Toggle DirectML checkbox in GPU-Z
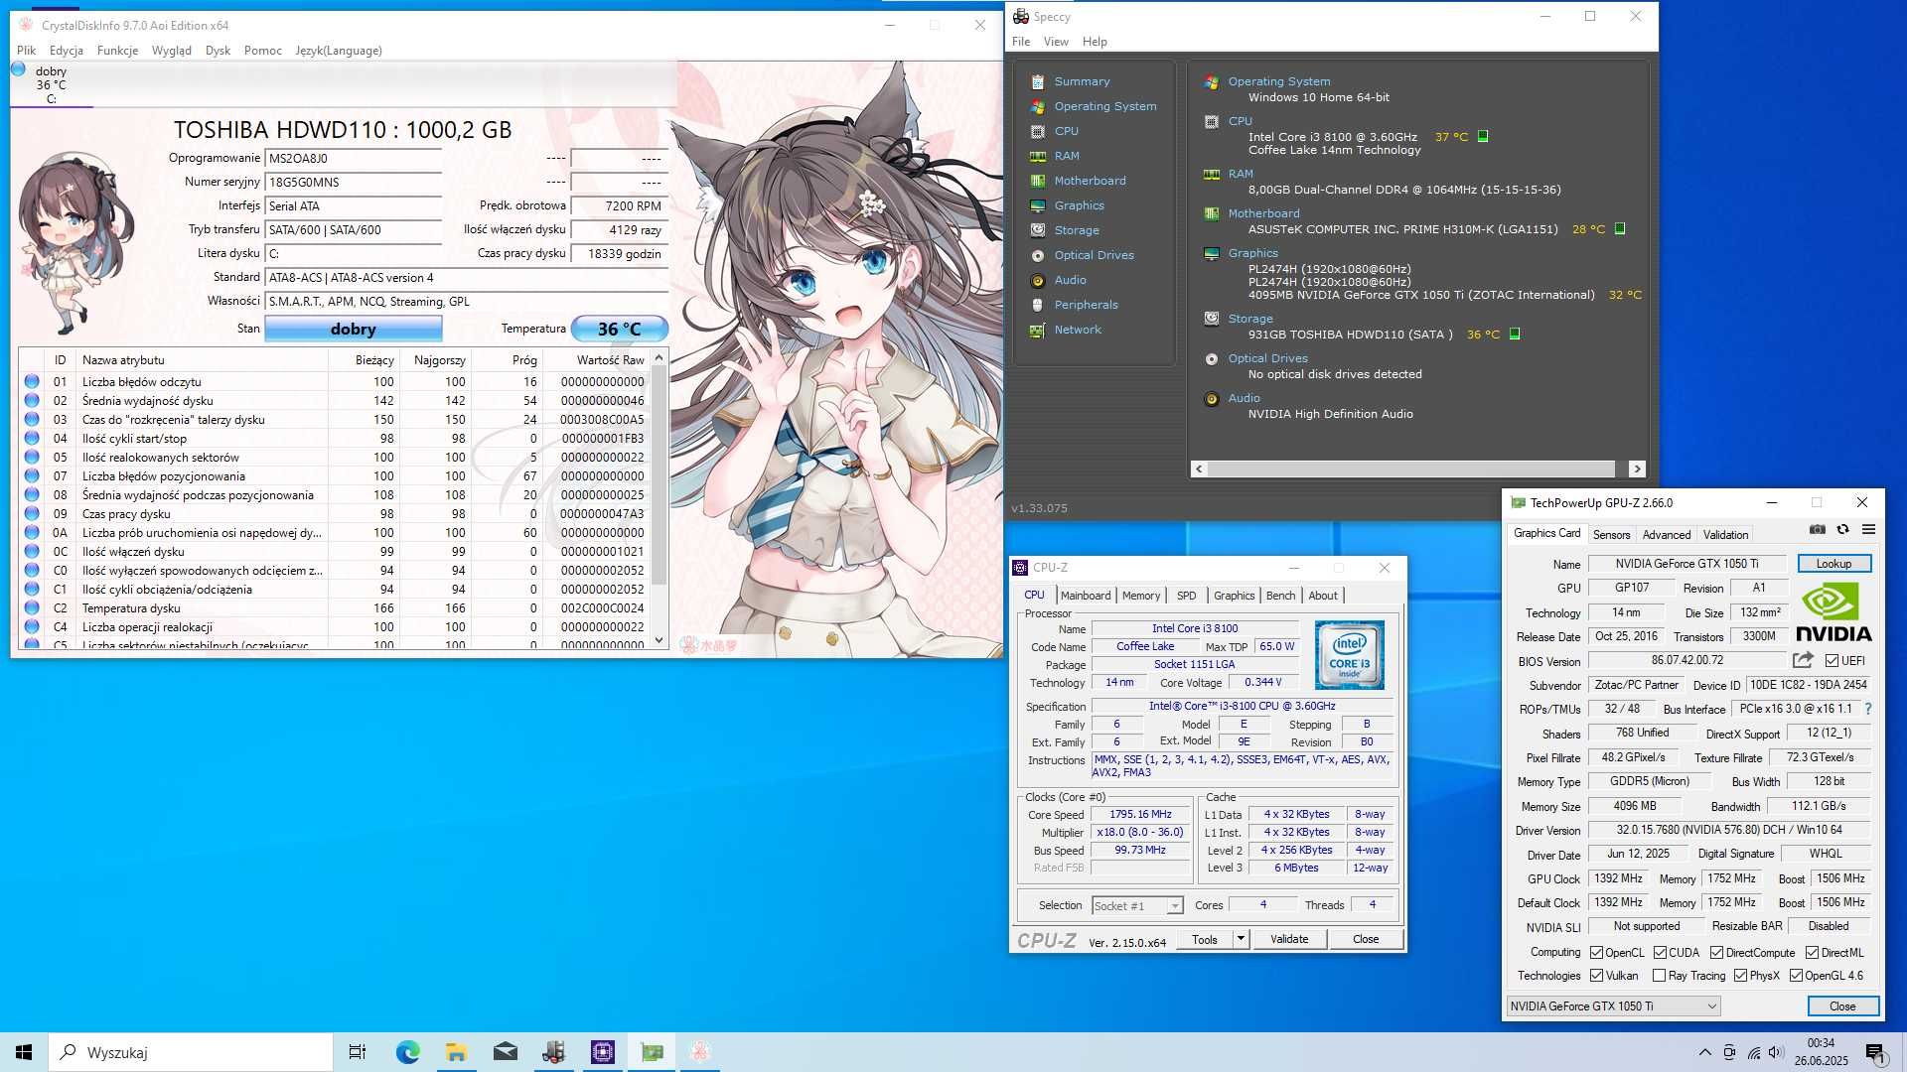This screenshot has height=1072, width=1907. [1812, 953]
